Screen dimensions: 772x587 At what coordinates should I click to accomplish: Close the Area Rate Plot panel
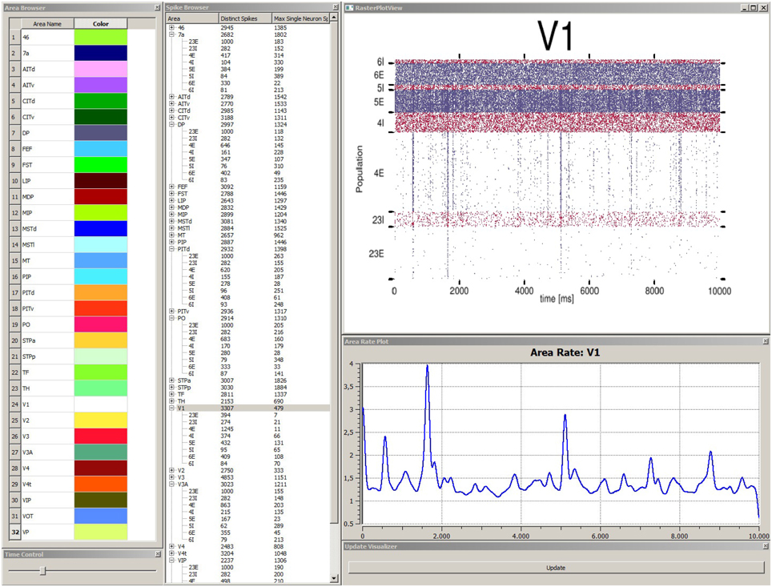[x=766, y=341]
